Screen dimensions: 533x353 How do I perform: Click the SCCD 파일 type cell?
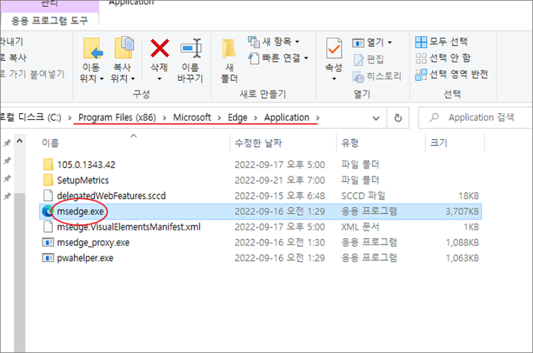click(363, 196)
